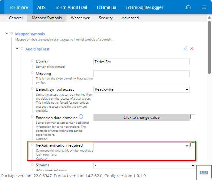Go to the Advanced sub-tab

click(130, 18)
